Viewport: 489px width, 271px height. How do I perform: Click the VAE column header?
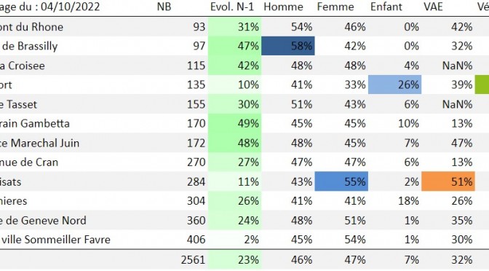[x=433, y=7]
